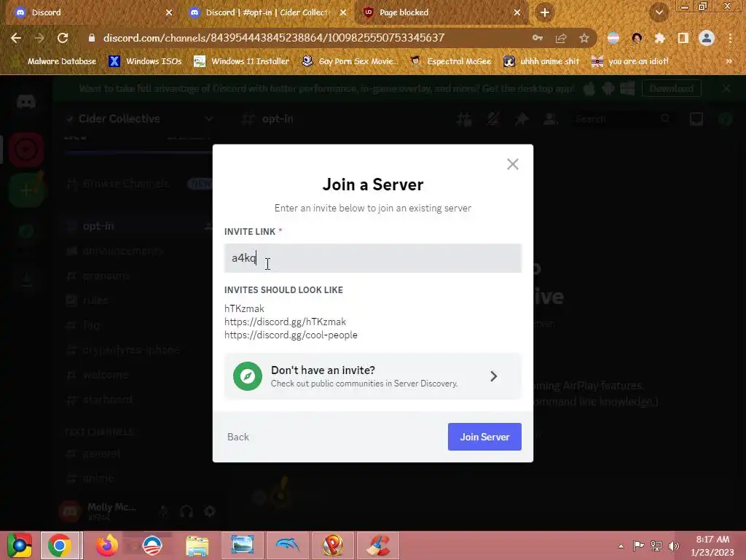Click the Discord search box
The image size is (746, 560).
[x=623, y=119]
